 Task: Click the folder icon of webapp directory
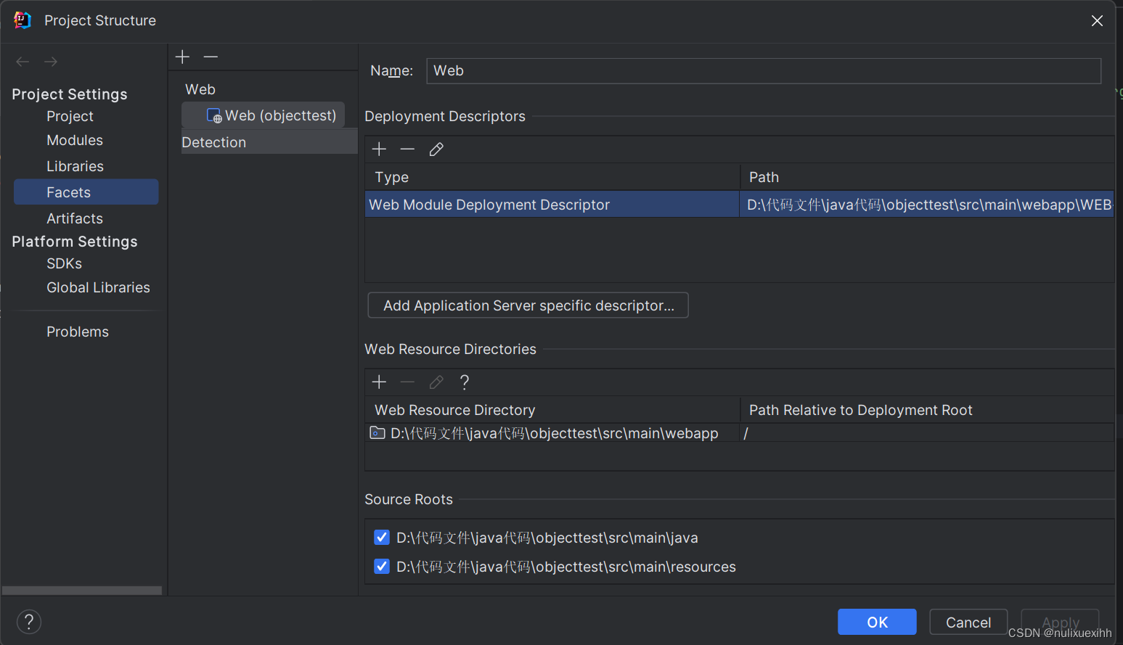point(377,433)
